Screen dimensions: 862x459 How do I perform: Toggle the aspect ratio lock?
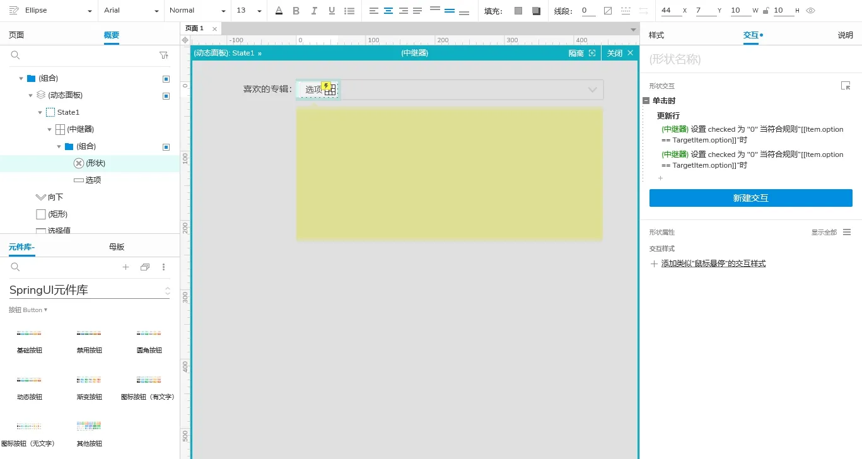[766, 11]
